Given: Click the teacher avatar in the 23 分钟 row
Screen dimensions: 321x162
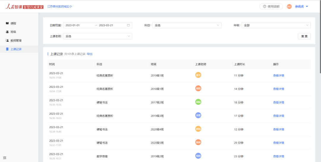Looking at the screenshot, I should pos(198,156).
